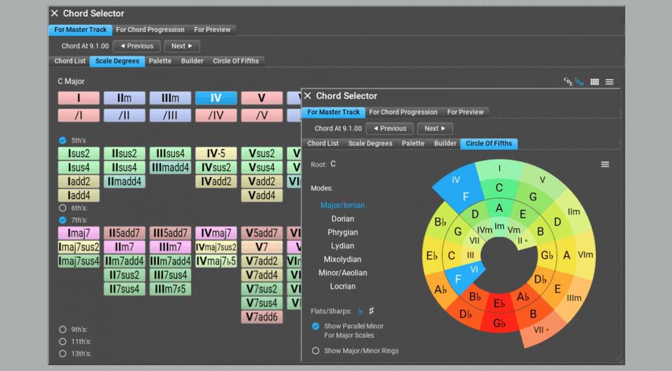Switch to the Builder tab

[445, 143]
